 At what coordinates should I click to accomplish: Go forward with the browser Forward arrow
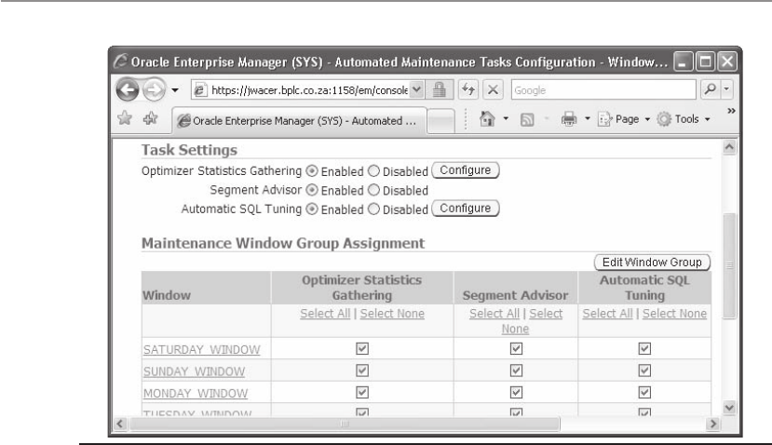tap(154, 90)
